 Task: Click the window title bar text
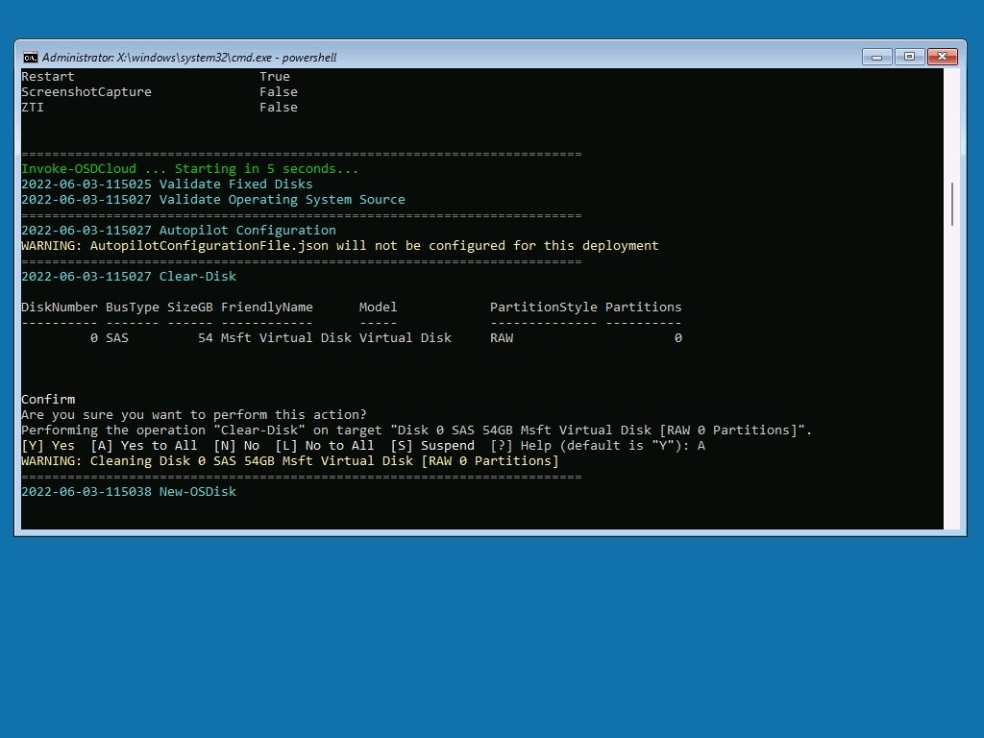tap(189, 58)
